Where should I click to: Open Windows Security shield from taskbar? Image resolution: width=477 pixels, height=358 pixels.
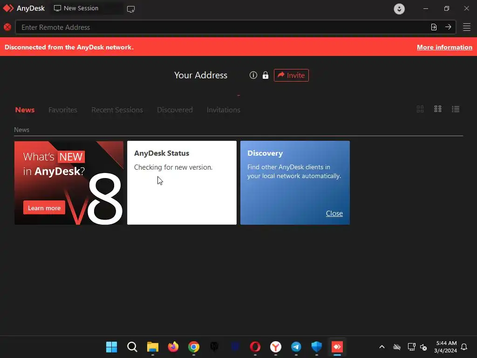pyautogui.click(x=317, y=347)
